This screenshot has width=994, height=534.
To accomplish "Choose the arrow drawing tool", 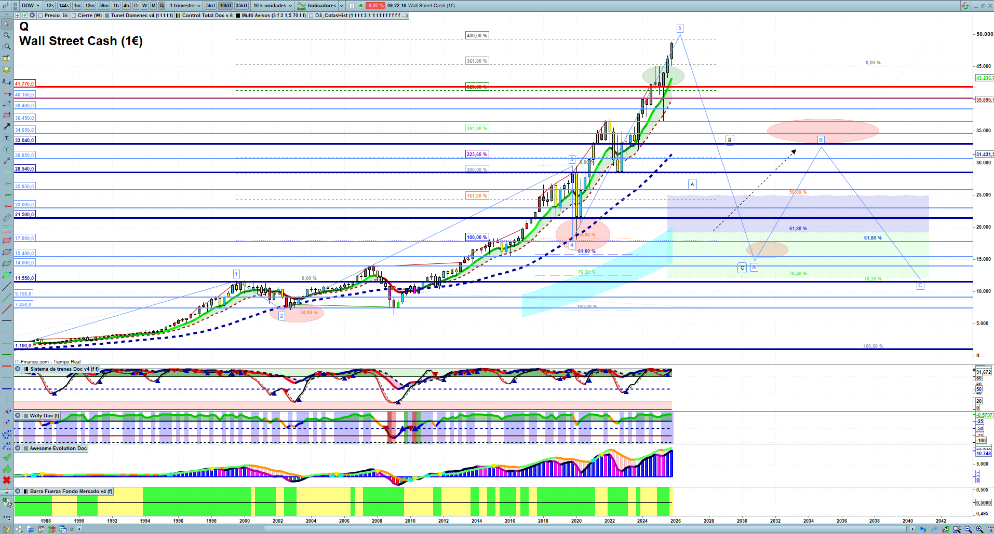I will pos(7,127).
